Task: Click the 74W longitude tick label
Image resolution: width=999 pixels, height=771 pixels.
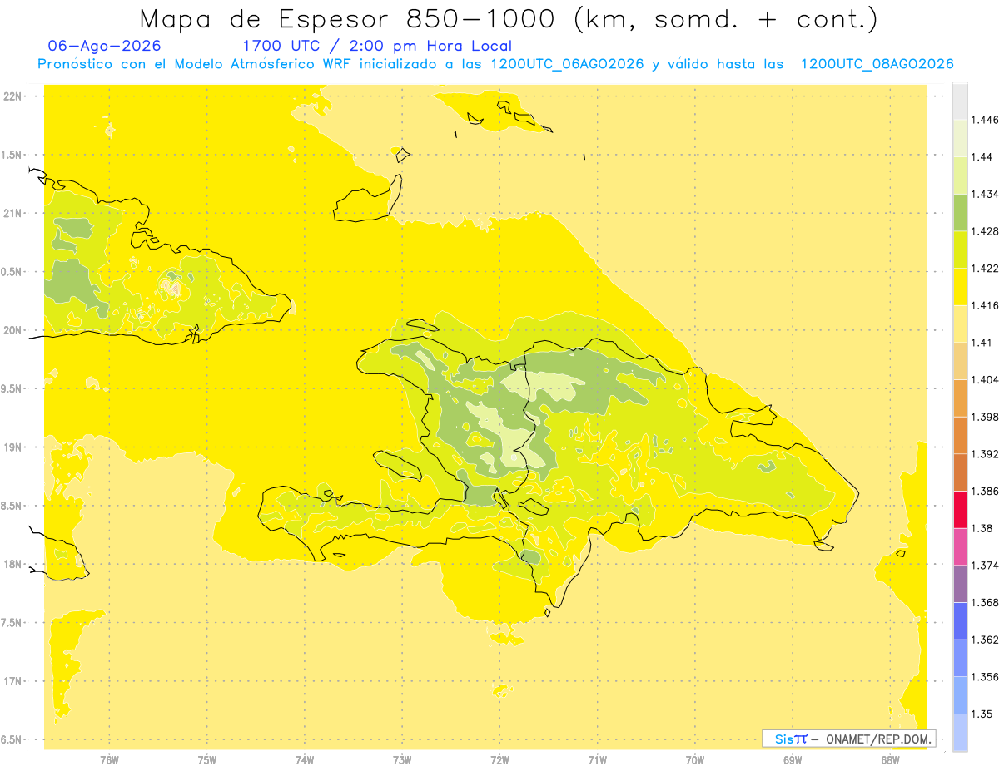Action: (x=305, y=760)
